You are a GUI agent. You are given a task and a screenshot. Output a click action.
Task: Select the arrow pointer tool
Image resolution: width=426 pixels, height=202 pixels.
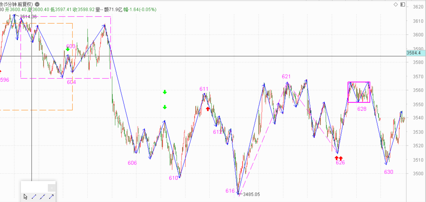click(25, 196)
